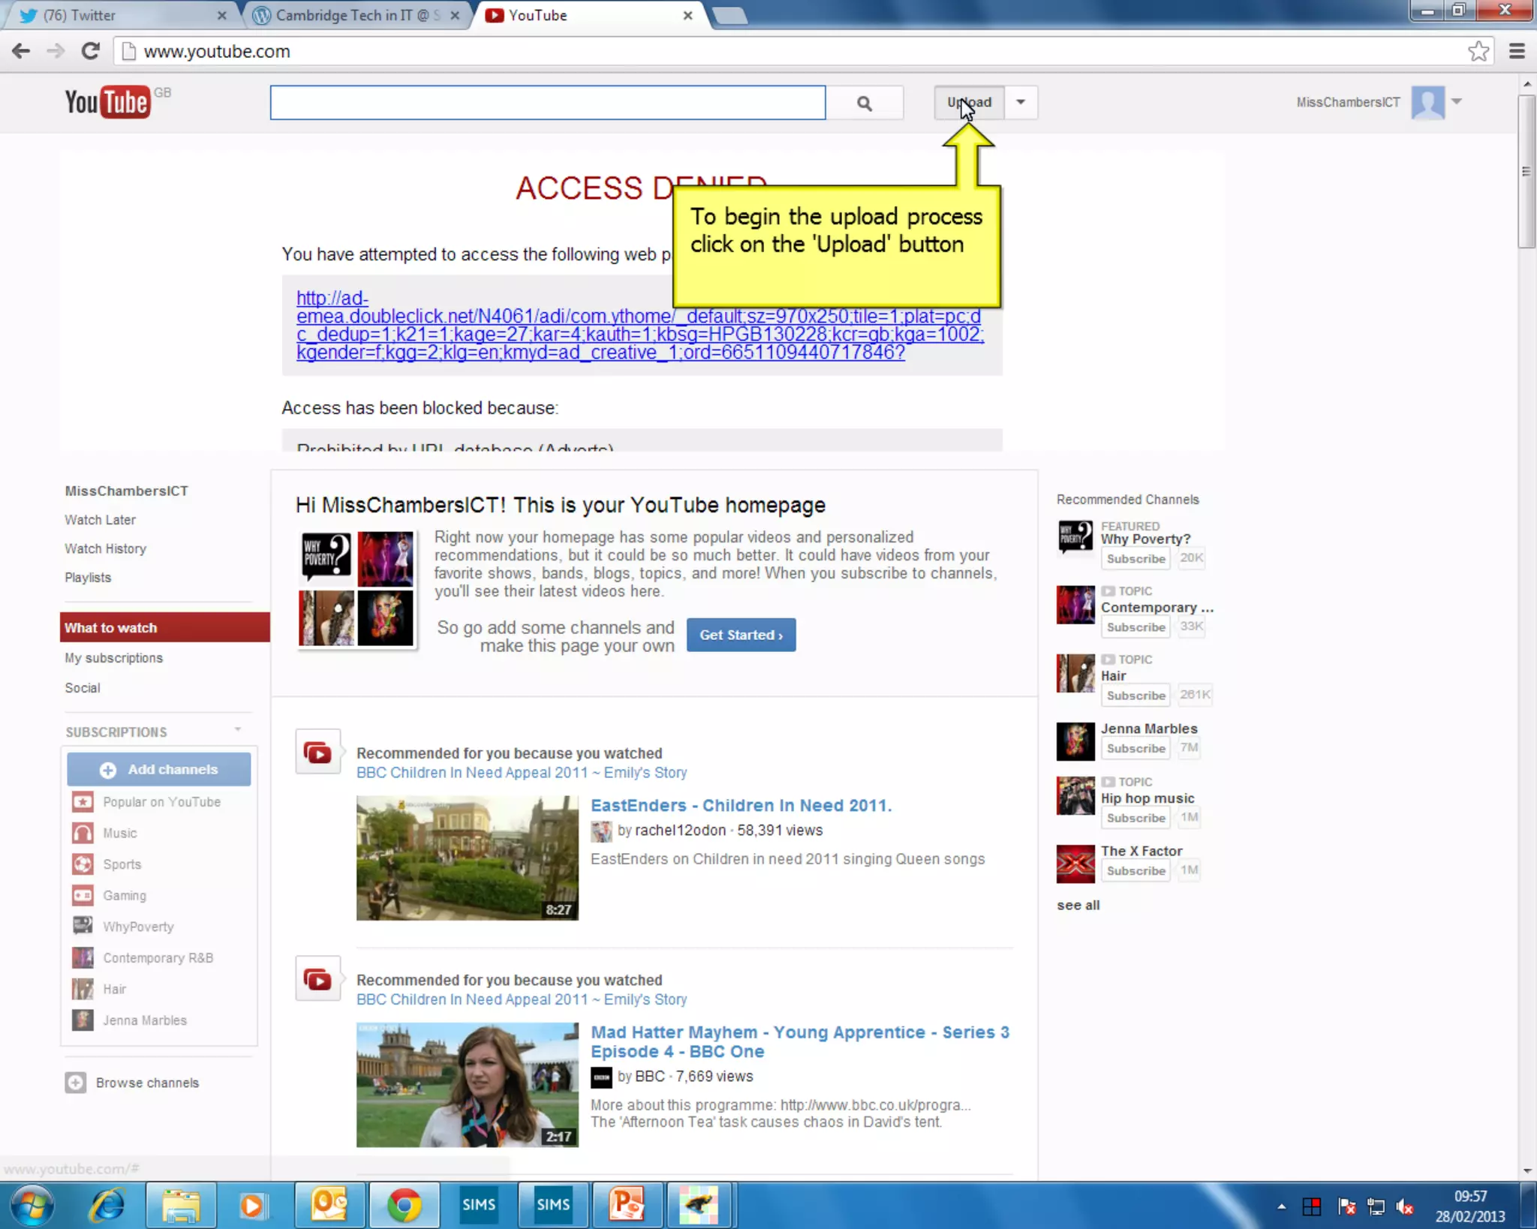The image size is (1537, 1229).
Task: Open the first SIMS taskbar button
Action: click(x=478, y=1205)
